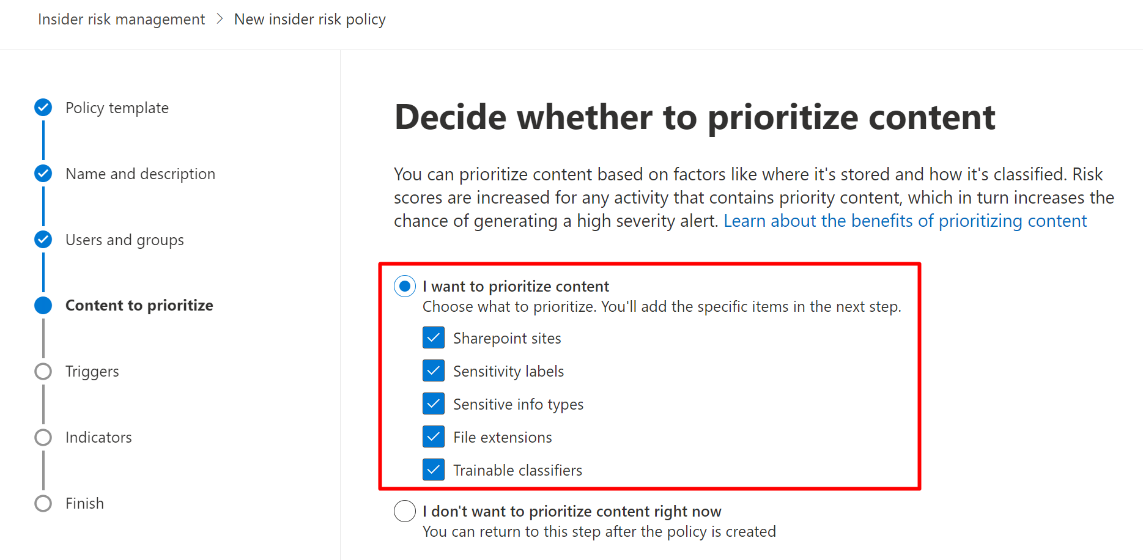Click the Users and groups checkmark icon
This screenshot has height=560, width=1143.
(43, 240)
